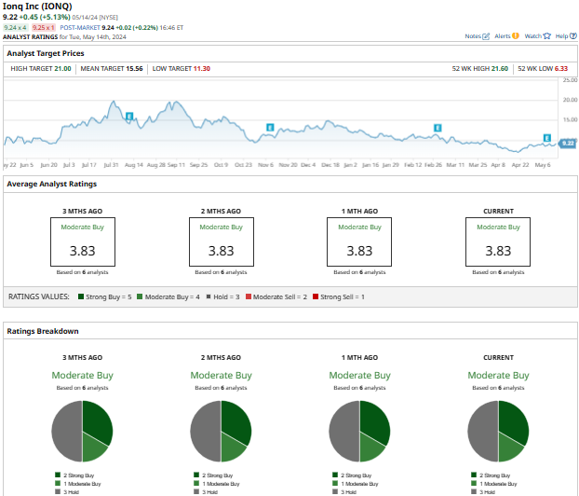
Task: Click the Alerts link
Action: point(502,35)
